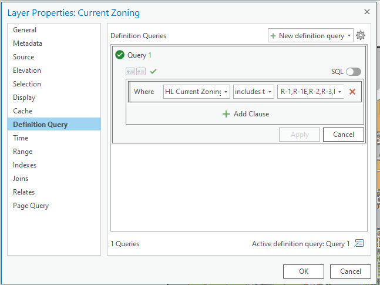380x285 pixels.
Task: Select the Relates tab
Action: 54,192
